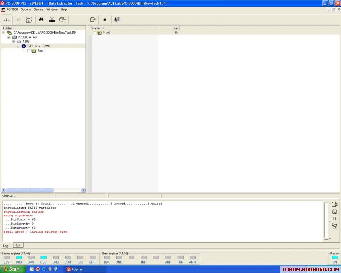Click the log panel vertical scrollbar
The image size is (341, 273).
(326, 221)
